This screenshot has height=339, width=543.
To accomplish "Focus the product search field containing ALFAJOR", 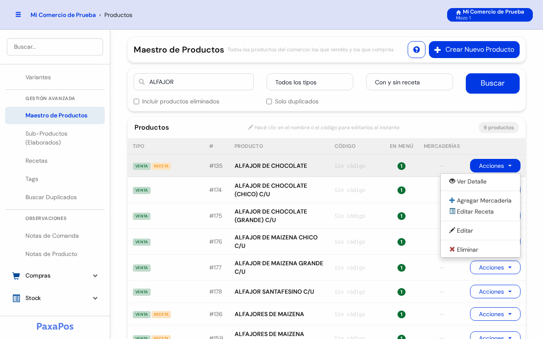I will (x=193, y=82).
